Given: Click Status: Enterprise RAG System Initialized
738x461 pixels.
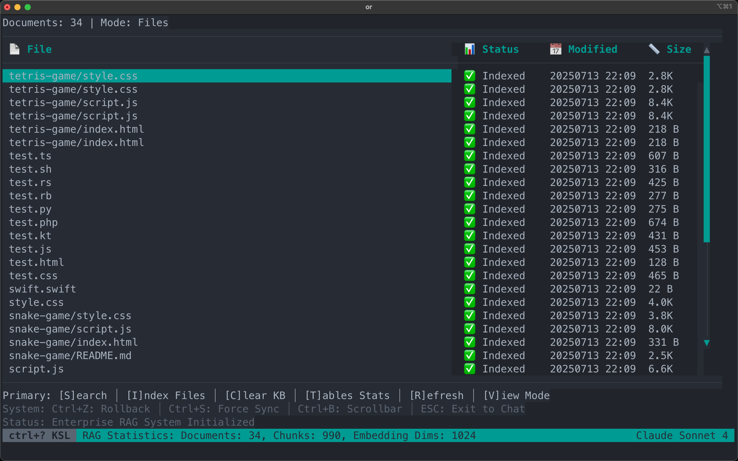Looking at the screenshot, I should click(x=129, y=422).
